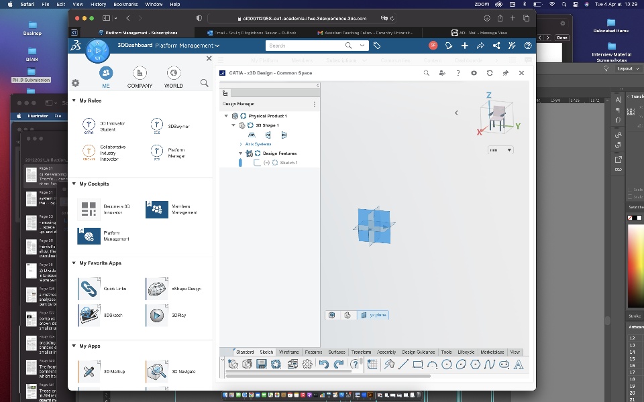644x402 pixels.
Task: Switch to the Assembly toolbar tab
Action: coord(386,352)
